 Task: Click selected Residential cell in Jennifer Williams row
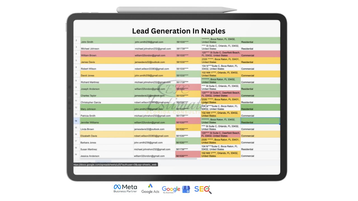click(260, 121)
